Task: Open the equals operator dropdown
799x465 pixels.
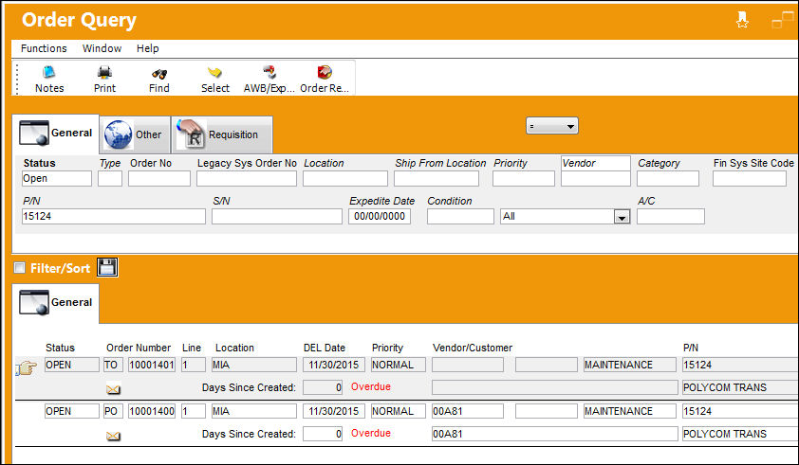Action: click(x=552, y=126)
